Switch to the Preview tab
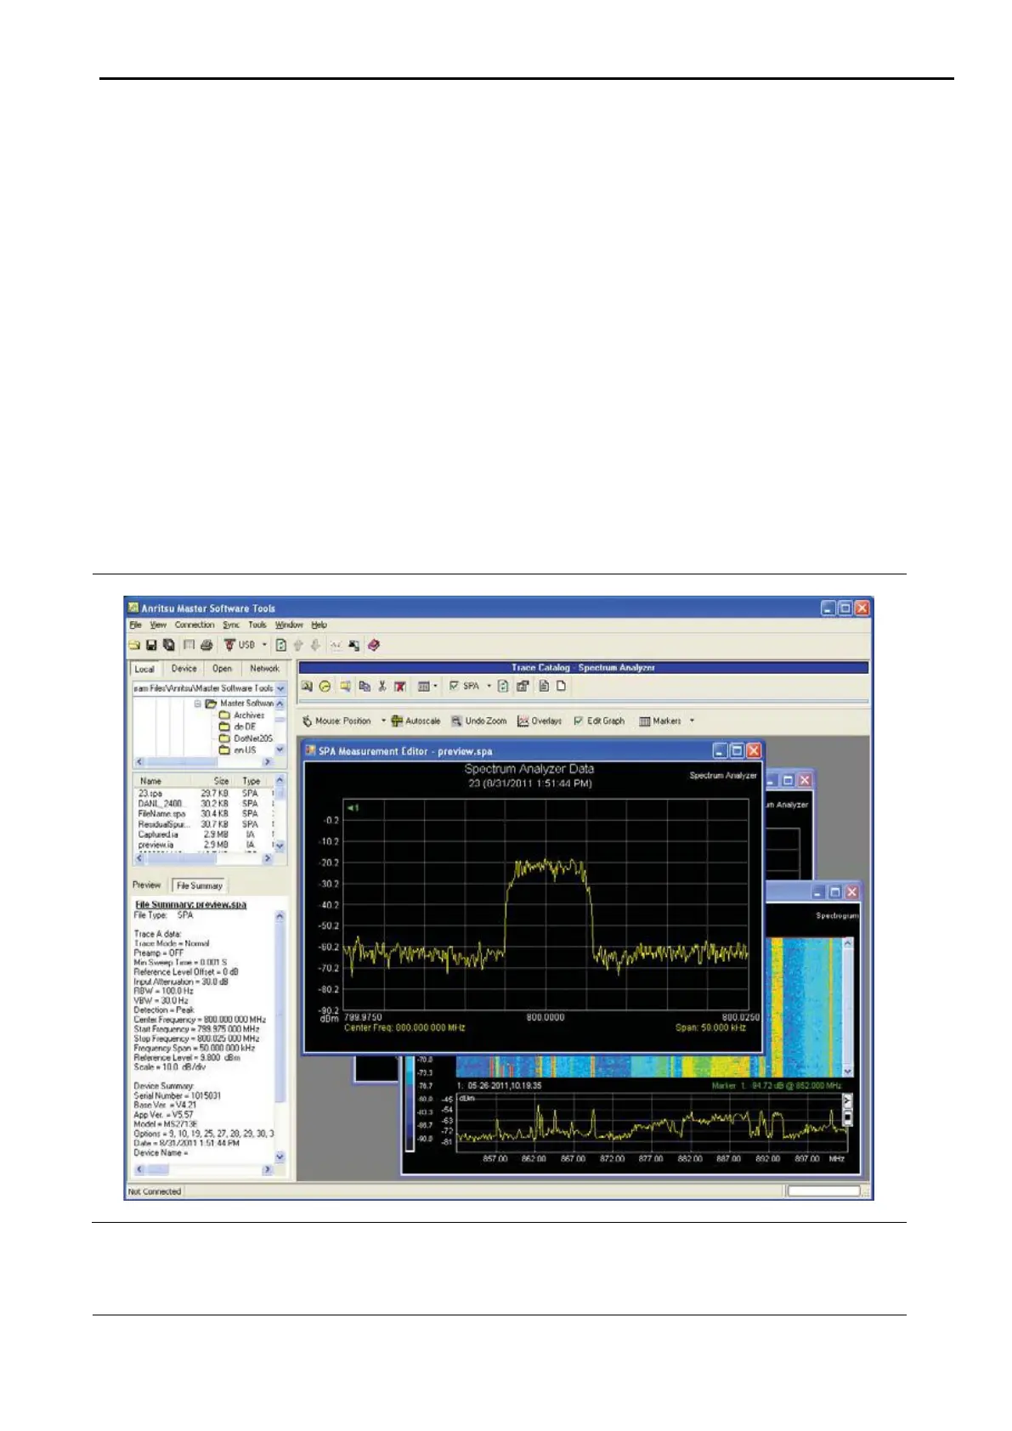 tap(146, 885)
